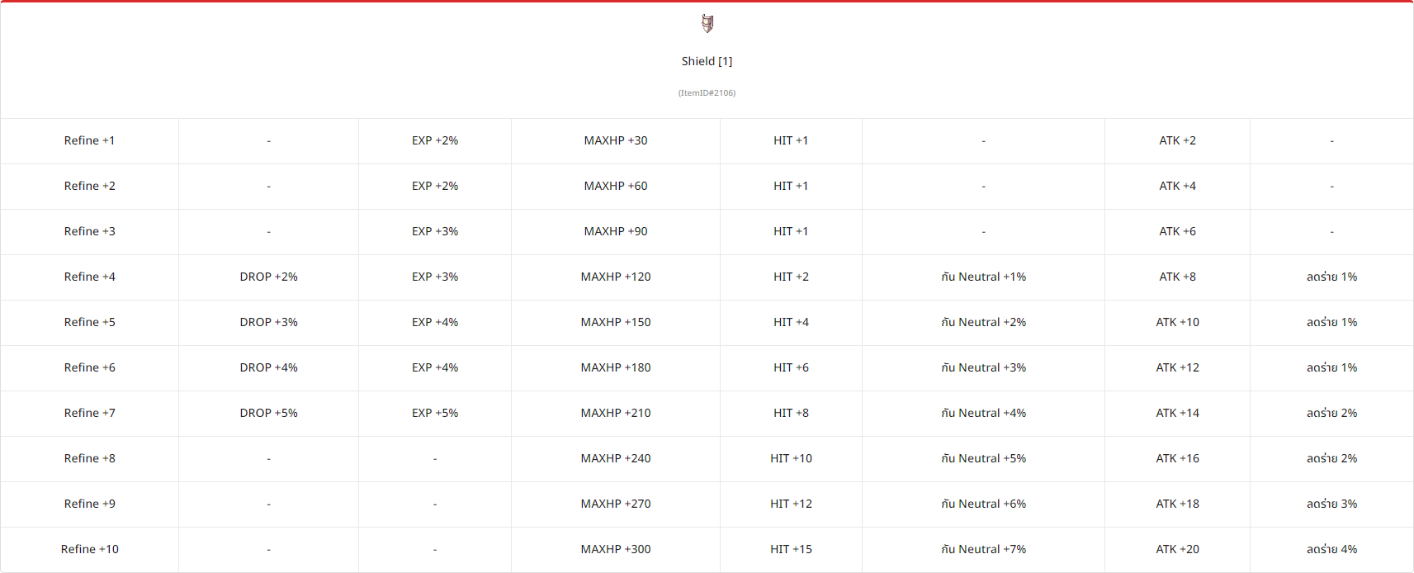Click the ลดร่าย 4% cell
The height and width of the screenshot is (573, 1414).
[1331, 549]
